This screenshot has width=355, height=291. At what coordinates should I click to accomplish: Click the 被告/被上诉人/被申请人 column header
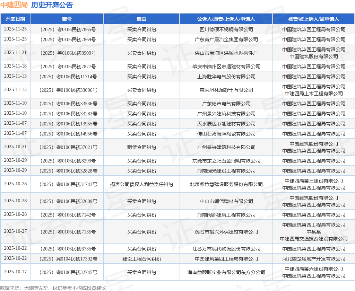313,19
